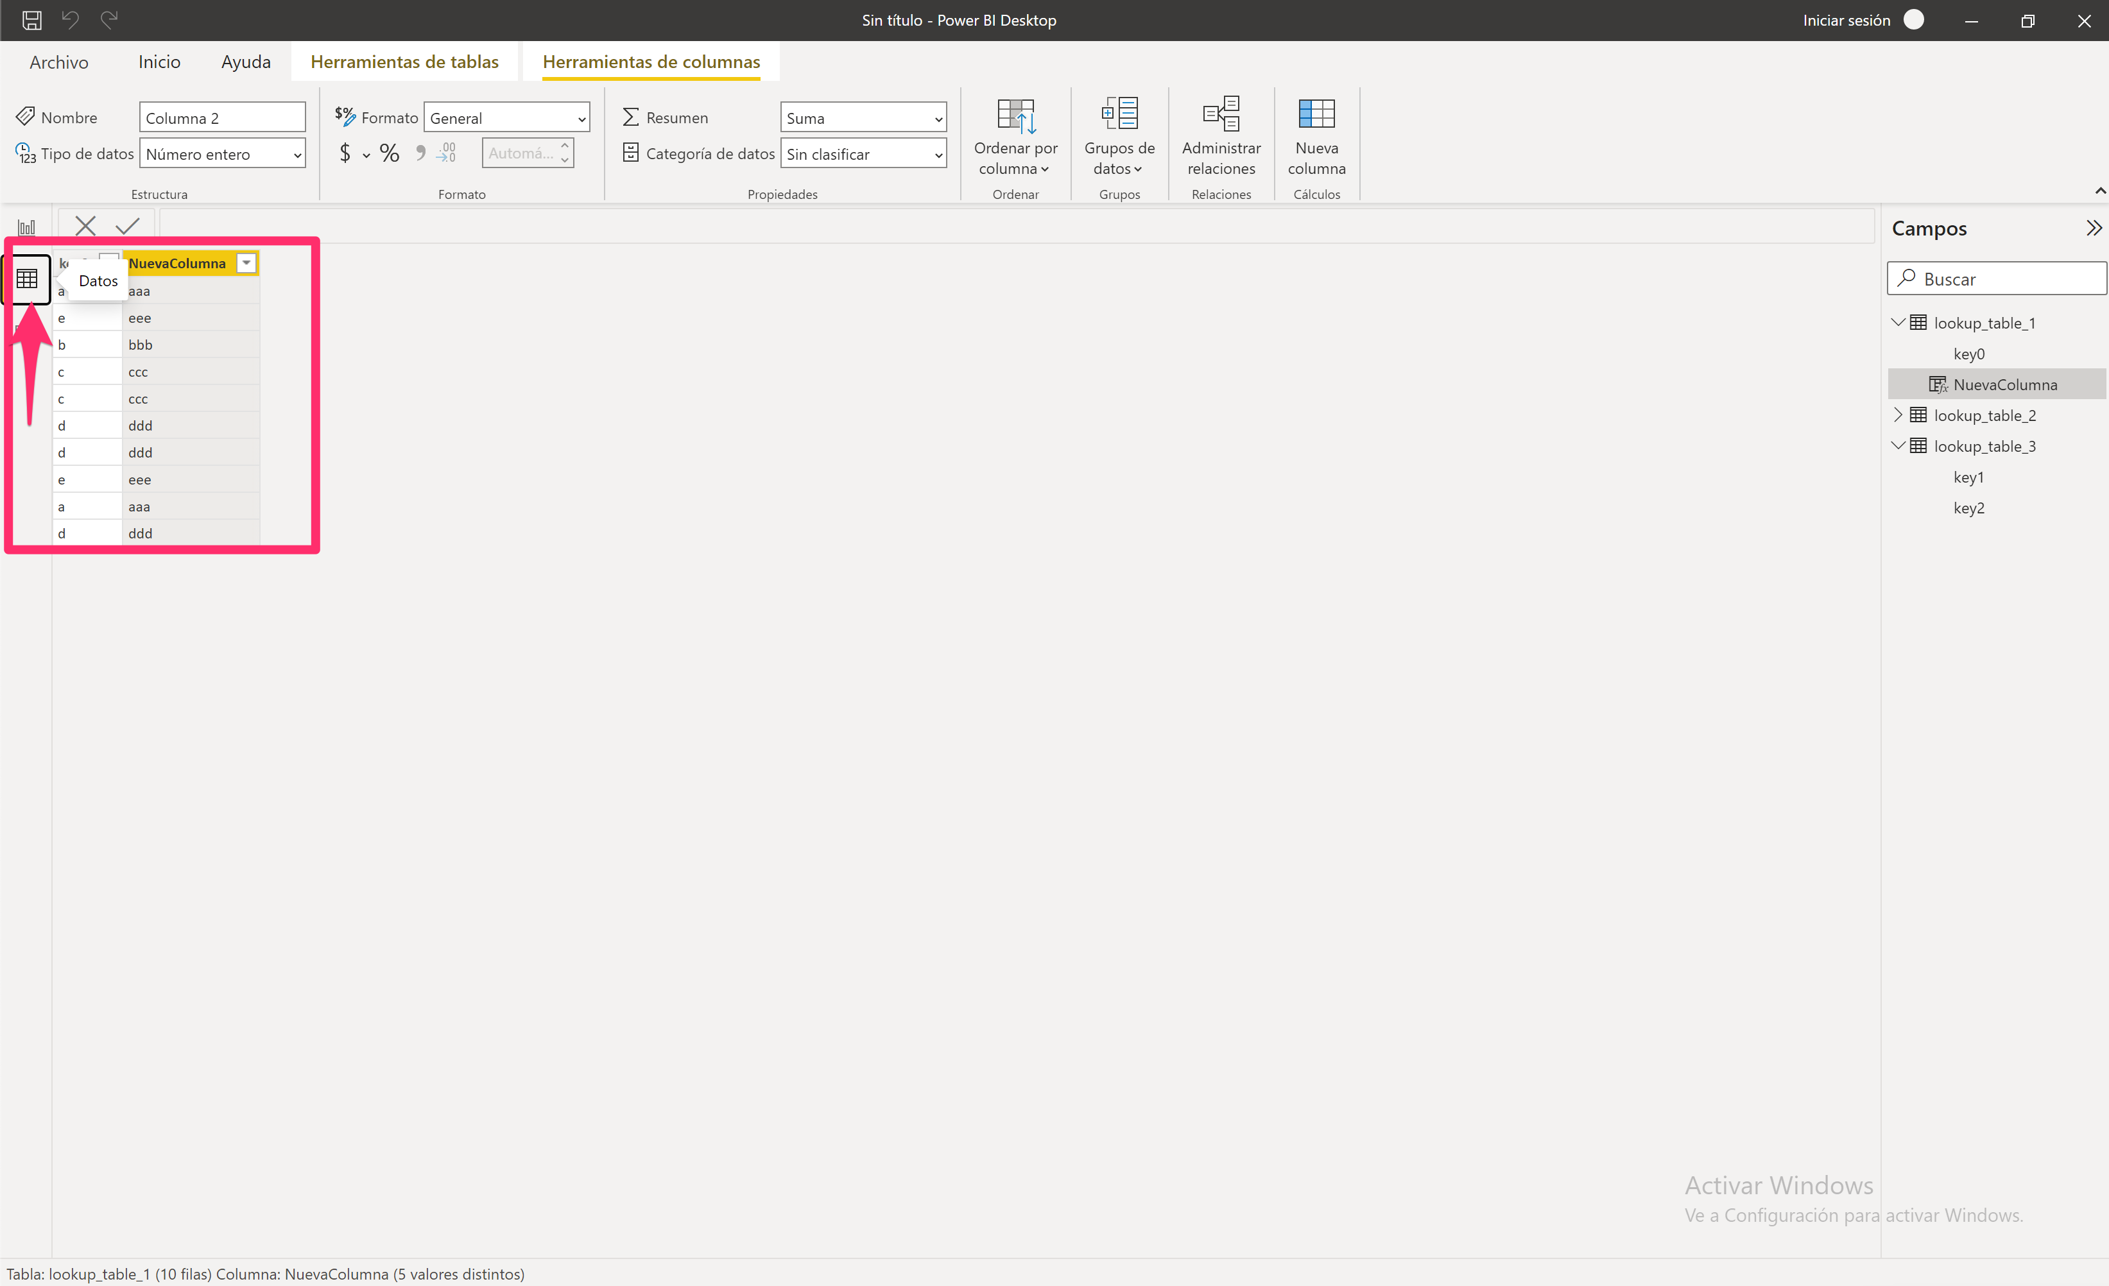
Task: Cancel the formula with the X icon
Action: coord(85,226)
